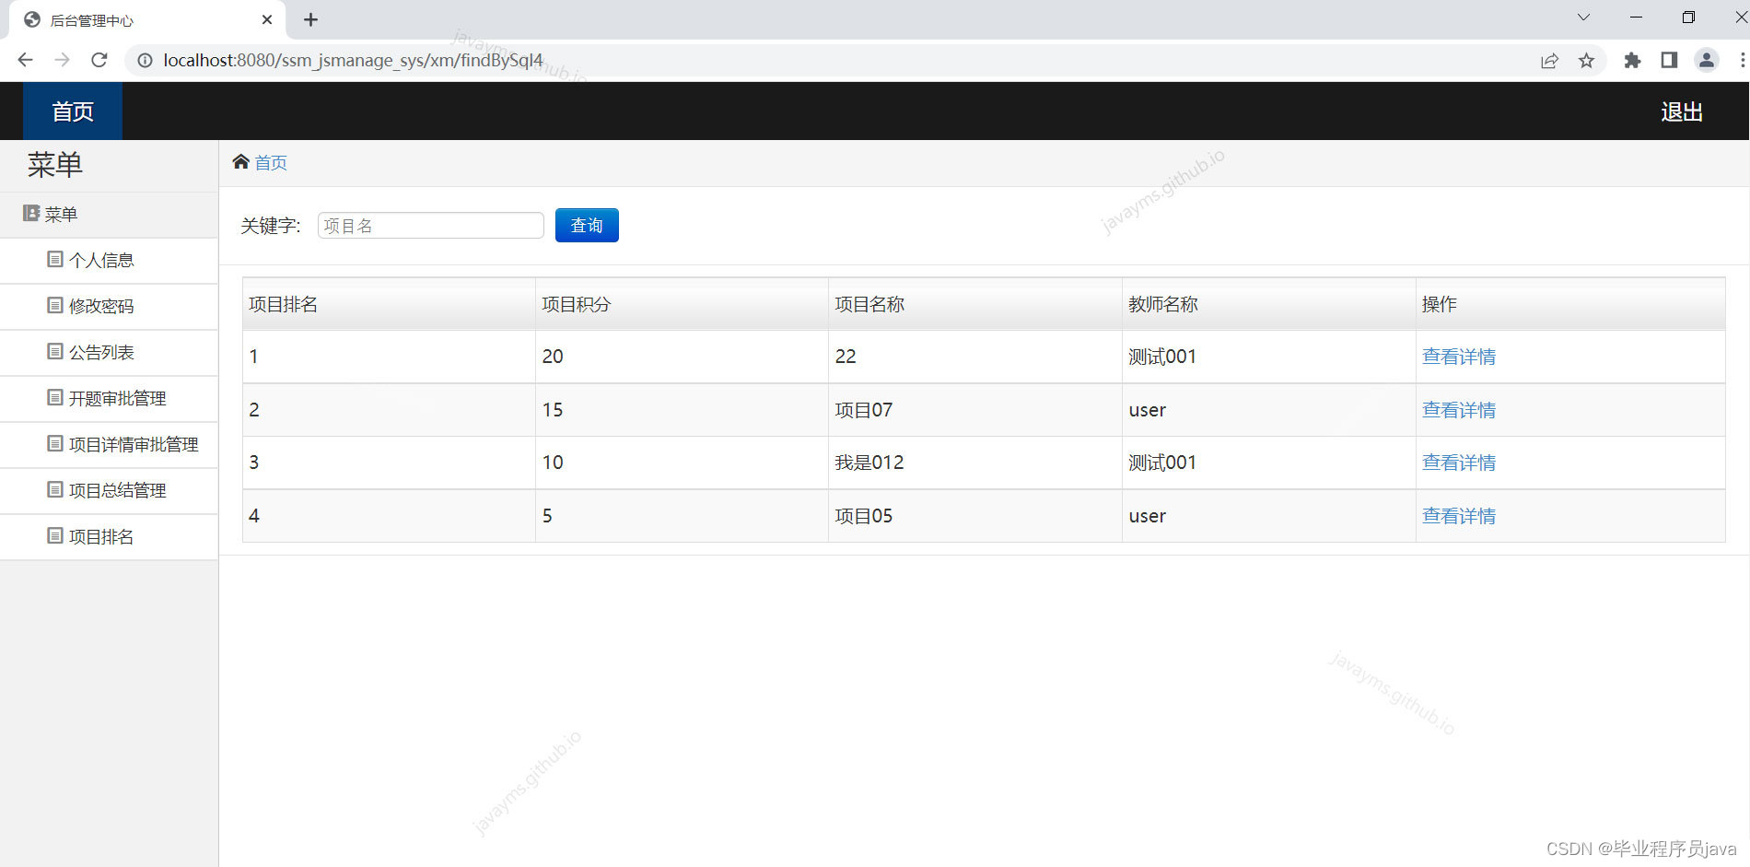Image resolution: width=1750 pixels, height=867 pixels.
Task: Click 退出 to log out
Action: tap(1682, 112)
